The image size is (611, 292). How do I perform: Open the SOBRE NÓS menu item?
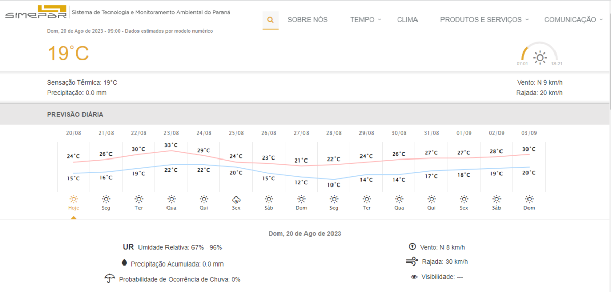click(x=308, y=20)
